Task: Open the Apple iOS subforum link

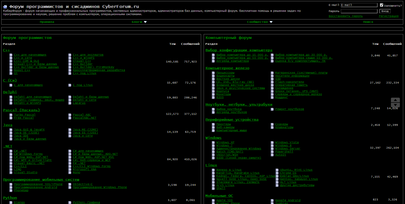Action: tap(225, 200)
